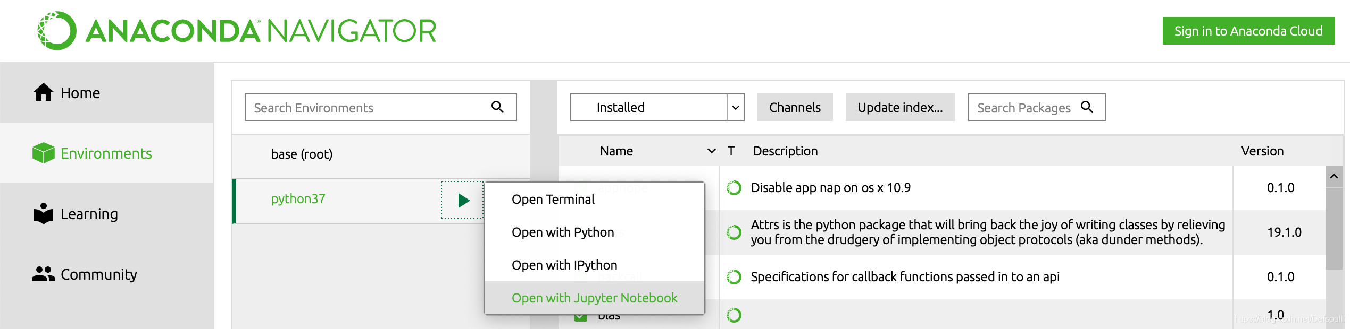1350x329 pixels.
Task: Click the spinner icon in version 1.0 row
Action: tap(734, 315)
